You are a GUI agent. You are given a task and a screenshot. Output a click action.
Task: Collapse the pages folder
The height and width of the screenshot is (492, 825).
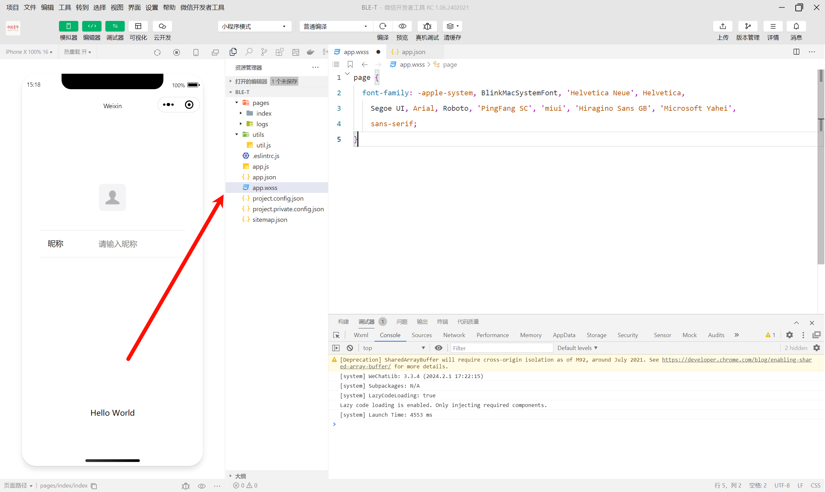click(237, 103)
